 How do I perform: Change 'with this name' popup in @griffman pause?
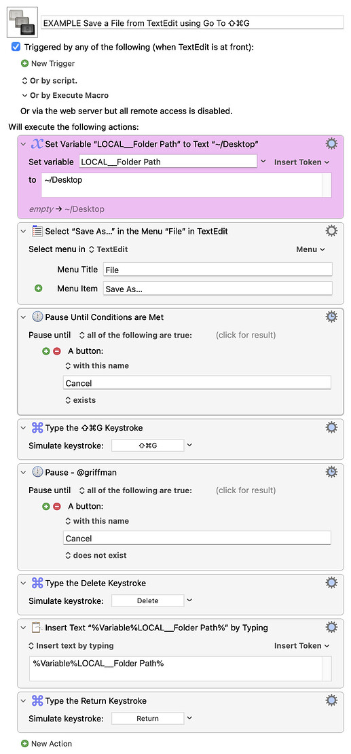coord(96,521)
